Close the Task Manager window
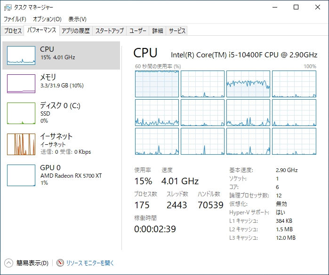This screenshot has width=329, height=275. [317, 8]
